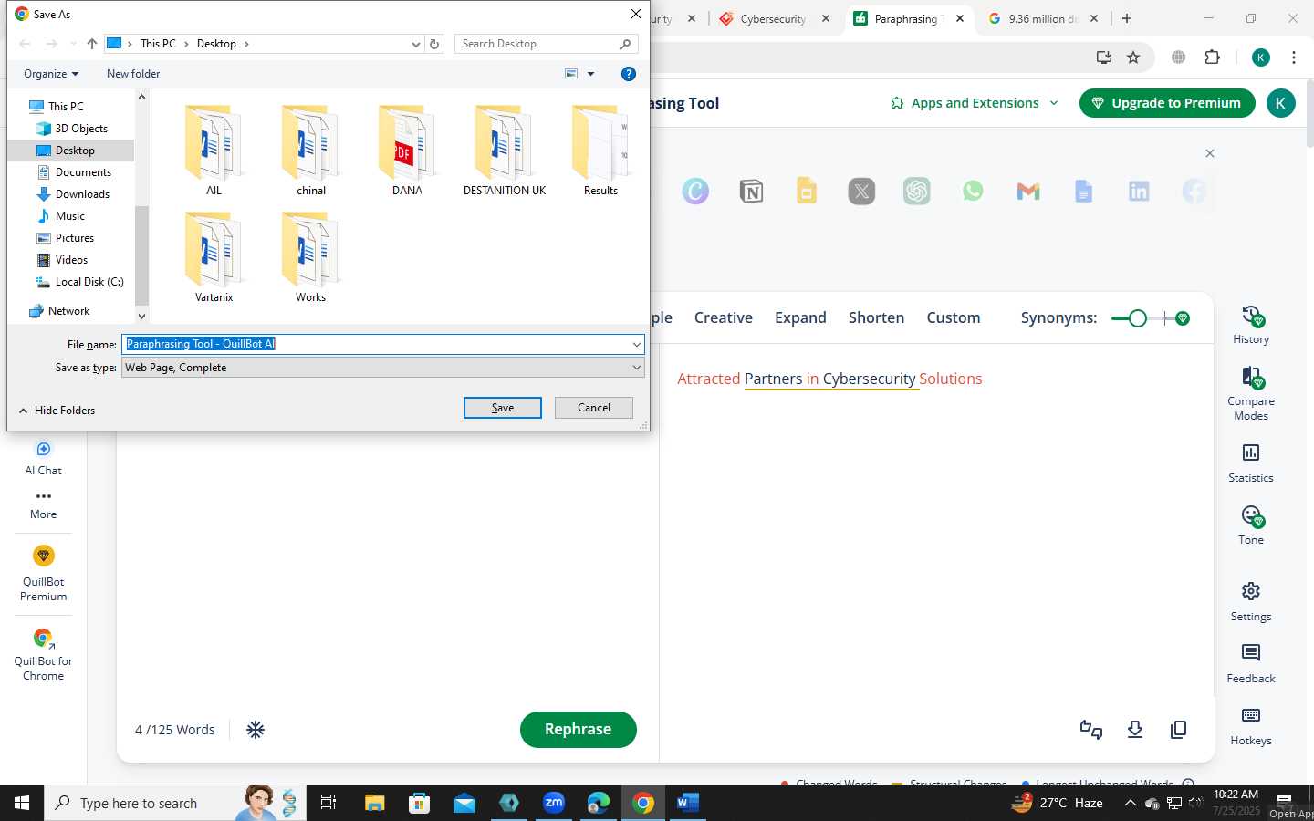The width and height of the screenshot is (1314, 821).
Task: Open recent locations dropdown arrow
Action: 73,44
